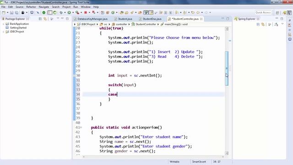Click the Back navigation arrow icon
This screenshot has height=165, width=293.
198,12
